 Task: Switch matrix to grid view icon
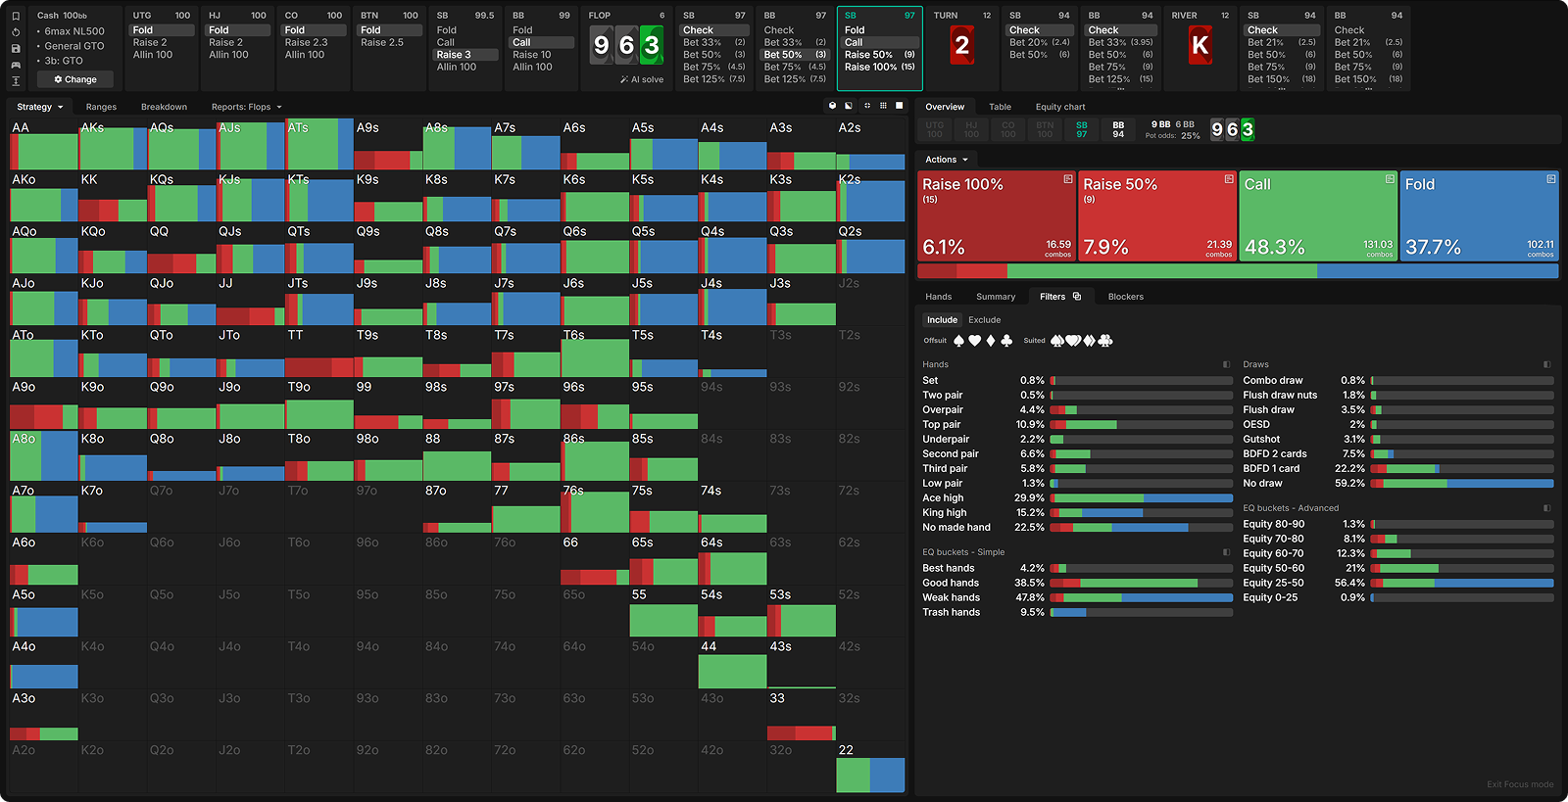(883, 106)
